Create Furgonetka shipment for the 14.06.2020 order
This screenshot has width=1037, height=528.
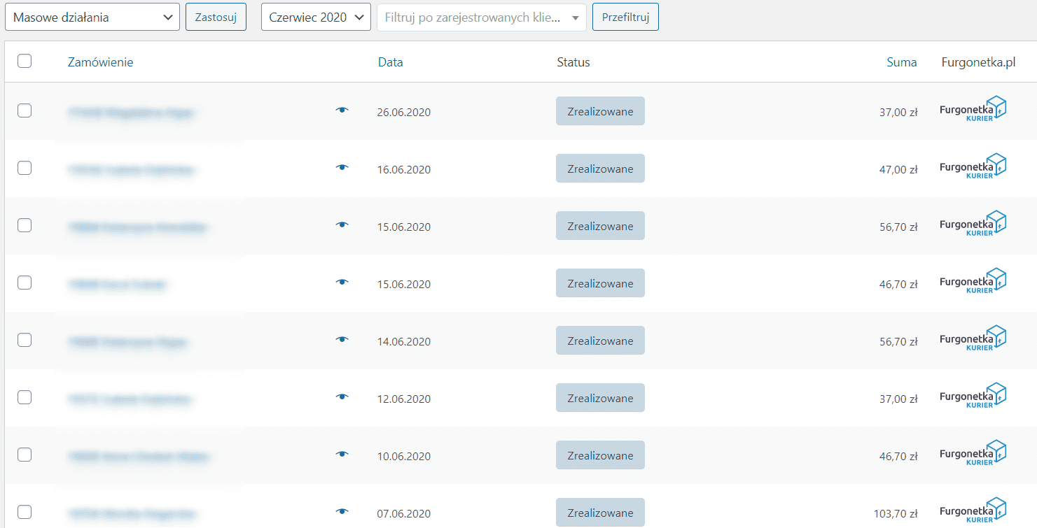973,338
